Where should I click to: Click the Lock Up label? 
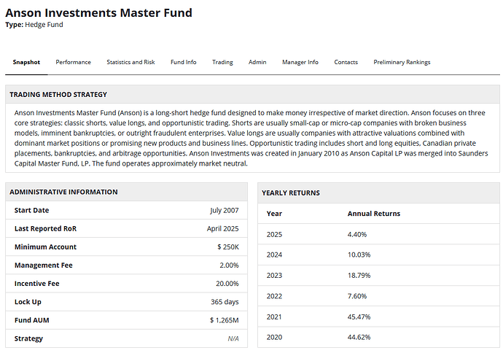28,302
